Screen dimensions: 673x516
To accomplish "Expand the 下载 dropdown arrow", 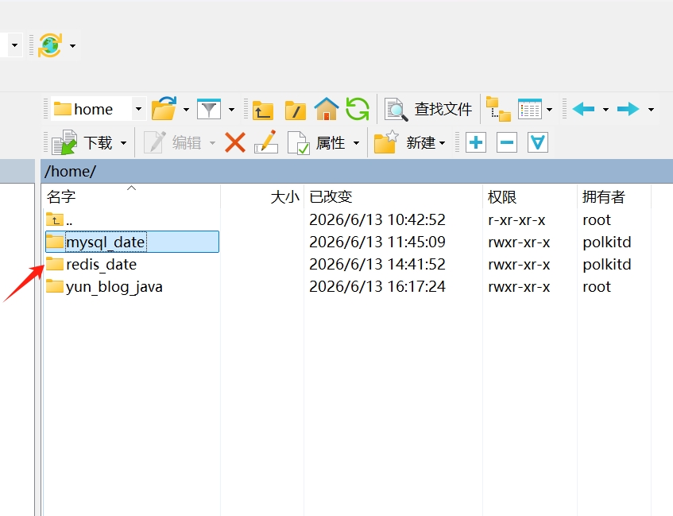I will pos(123,142).
